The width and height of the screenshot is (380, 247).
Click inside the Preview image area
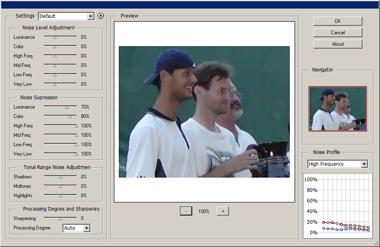click(x=204, y=112)
